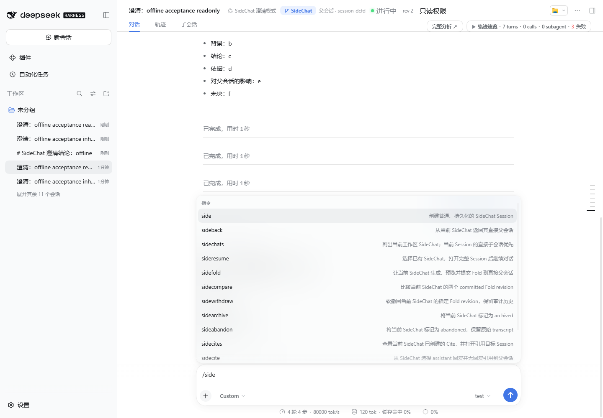This screenshot has height=418, width=603.
Task: Select the 对话 tab
Action: point(134,24)
